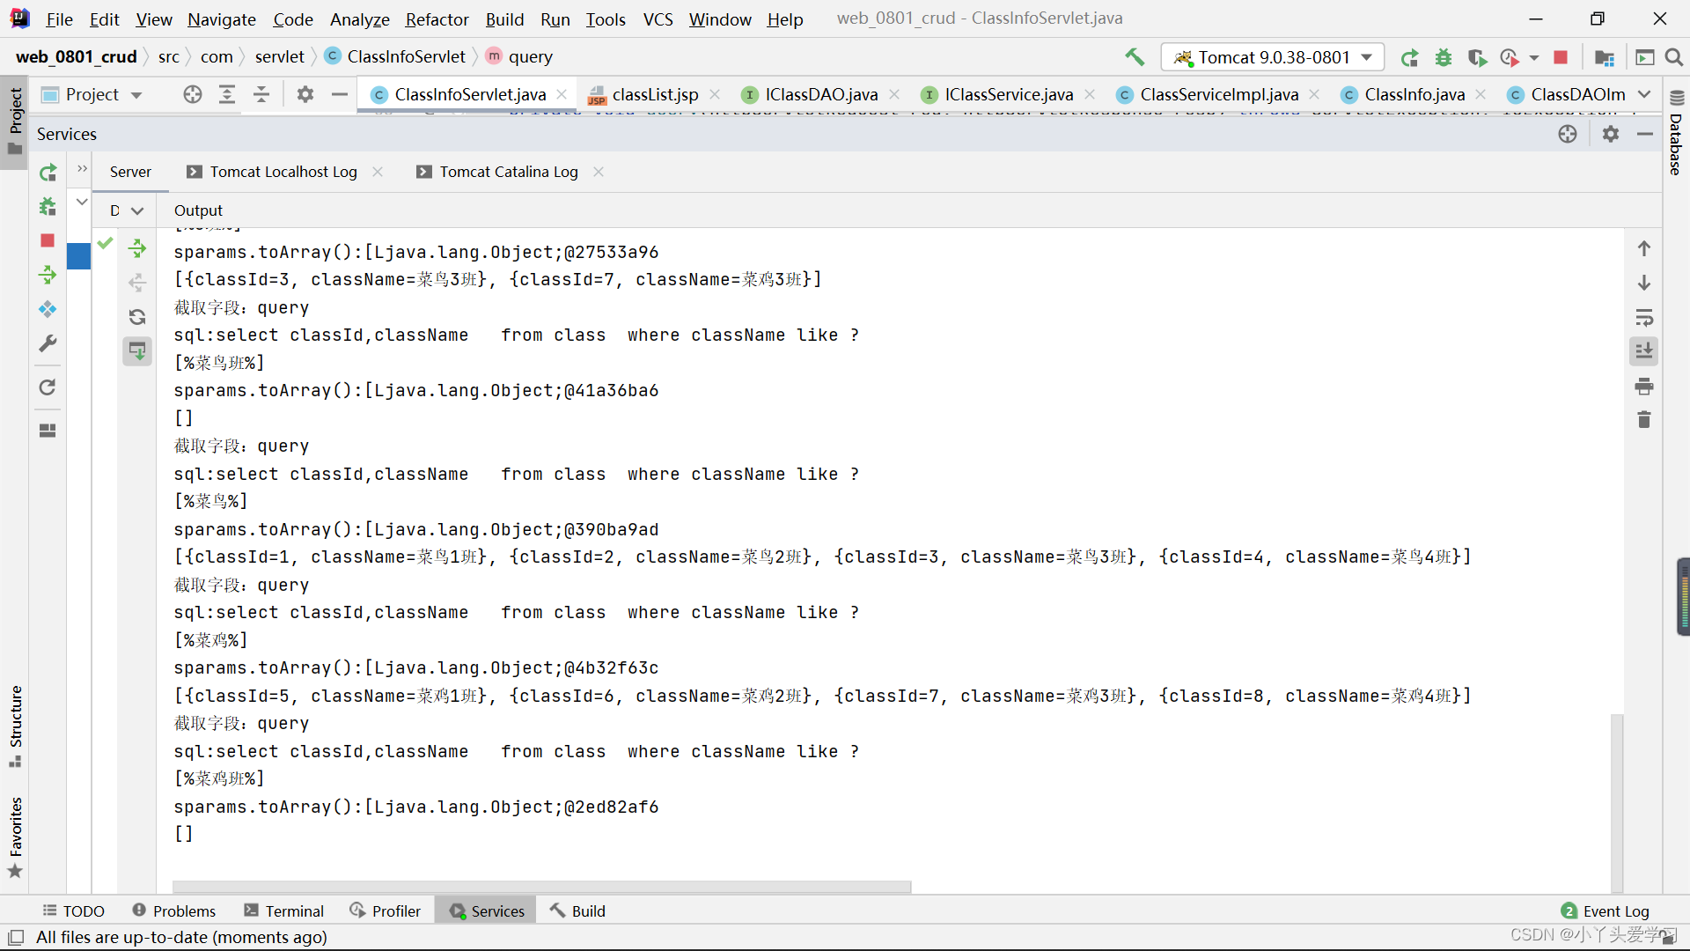Toggle the Favorites tool window
Viewport: 1690px width, 951px height.
point(15,837)
